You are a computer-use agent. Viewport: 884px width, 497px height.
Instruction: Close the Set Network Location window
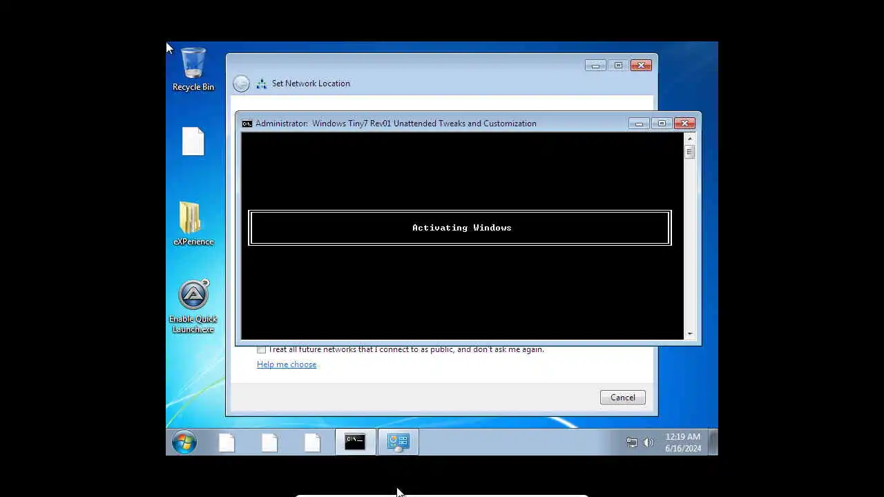641,66
